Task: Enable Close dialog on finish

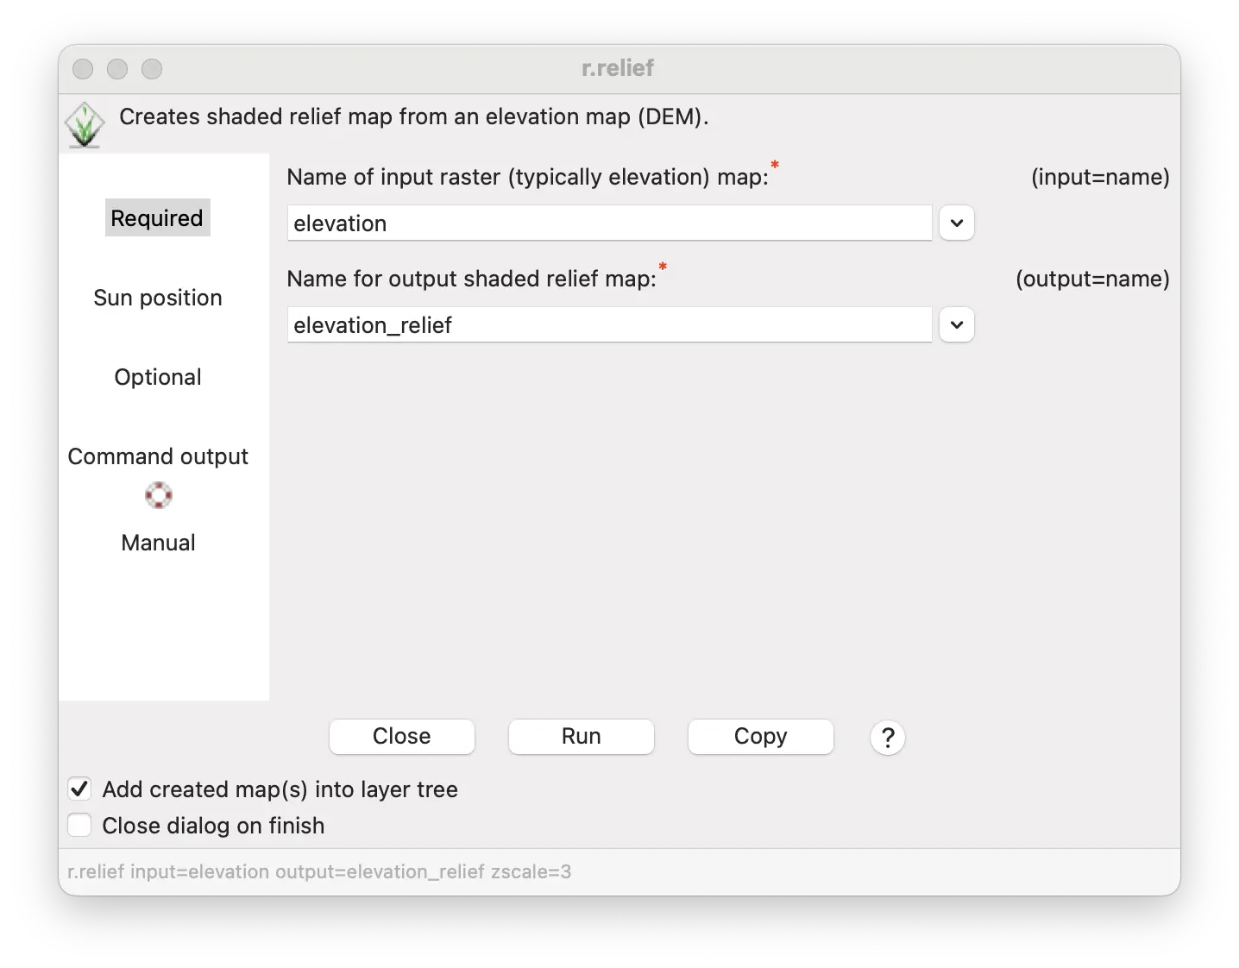Action: pos(79,825)
